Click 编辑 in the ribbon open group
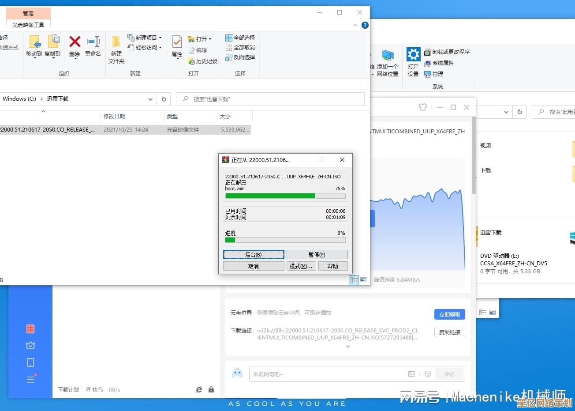 coord(198,50)
